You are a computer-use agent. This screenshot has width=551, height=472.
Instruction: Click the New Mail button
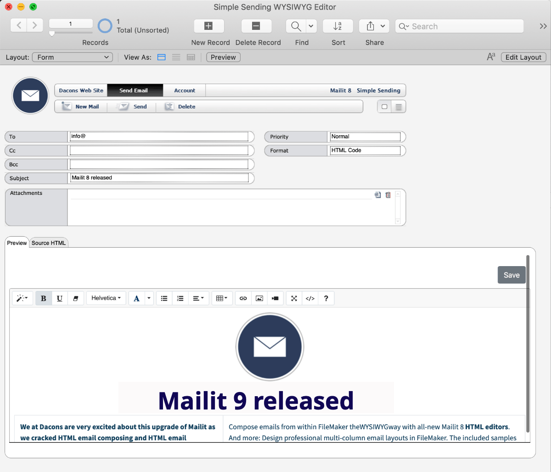pos(81,107)
